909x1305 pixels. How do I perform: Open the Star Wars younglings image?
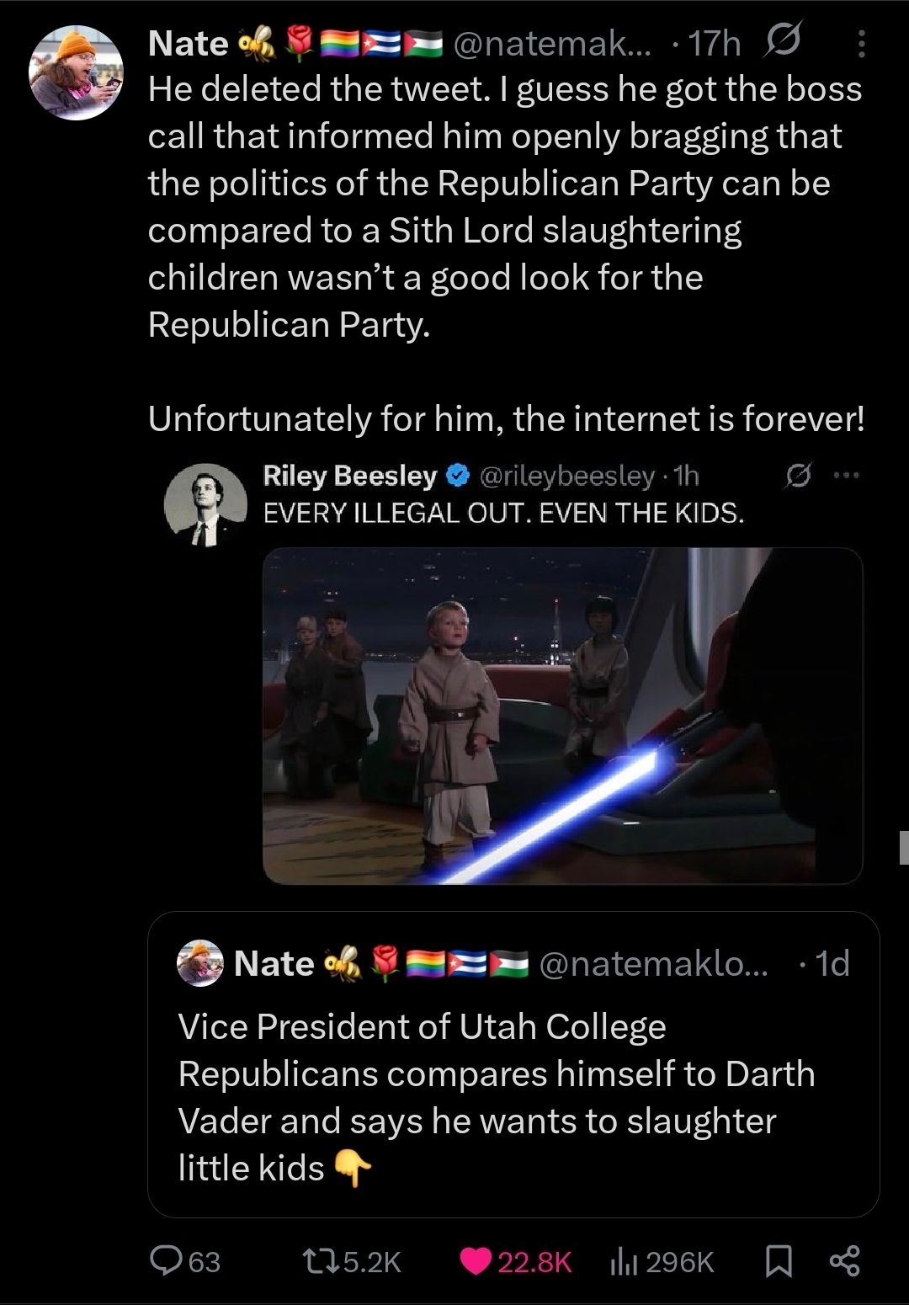pos(562,716)
